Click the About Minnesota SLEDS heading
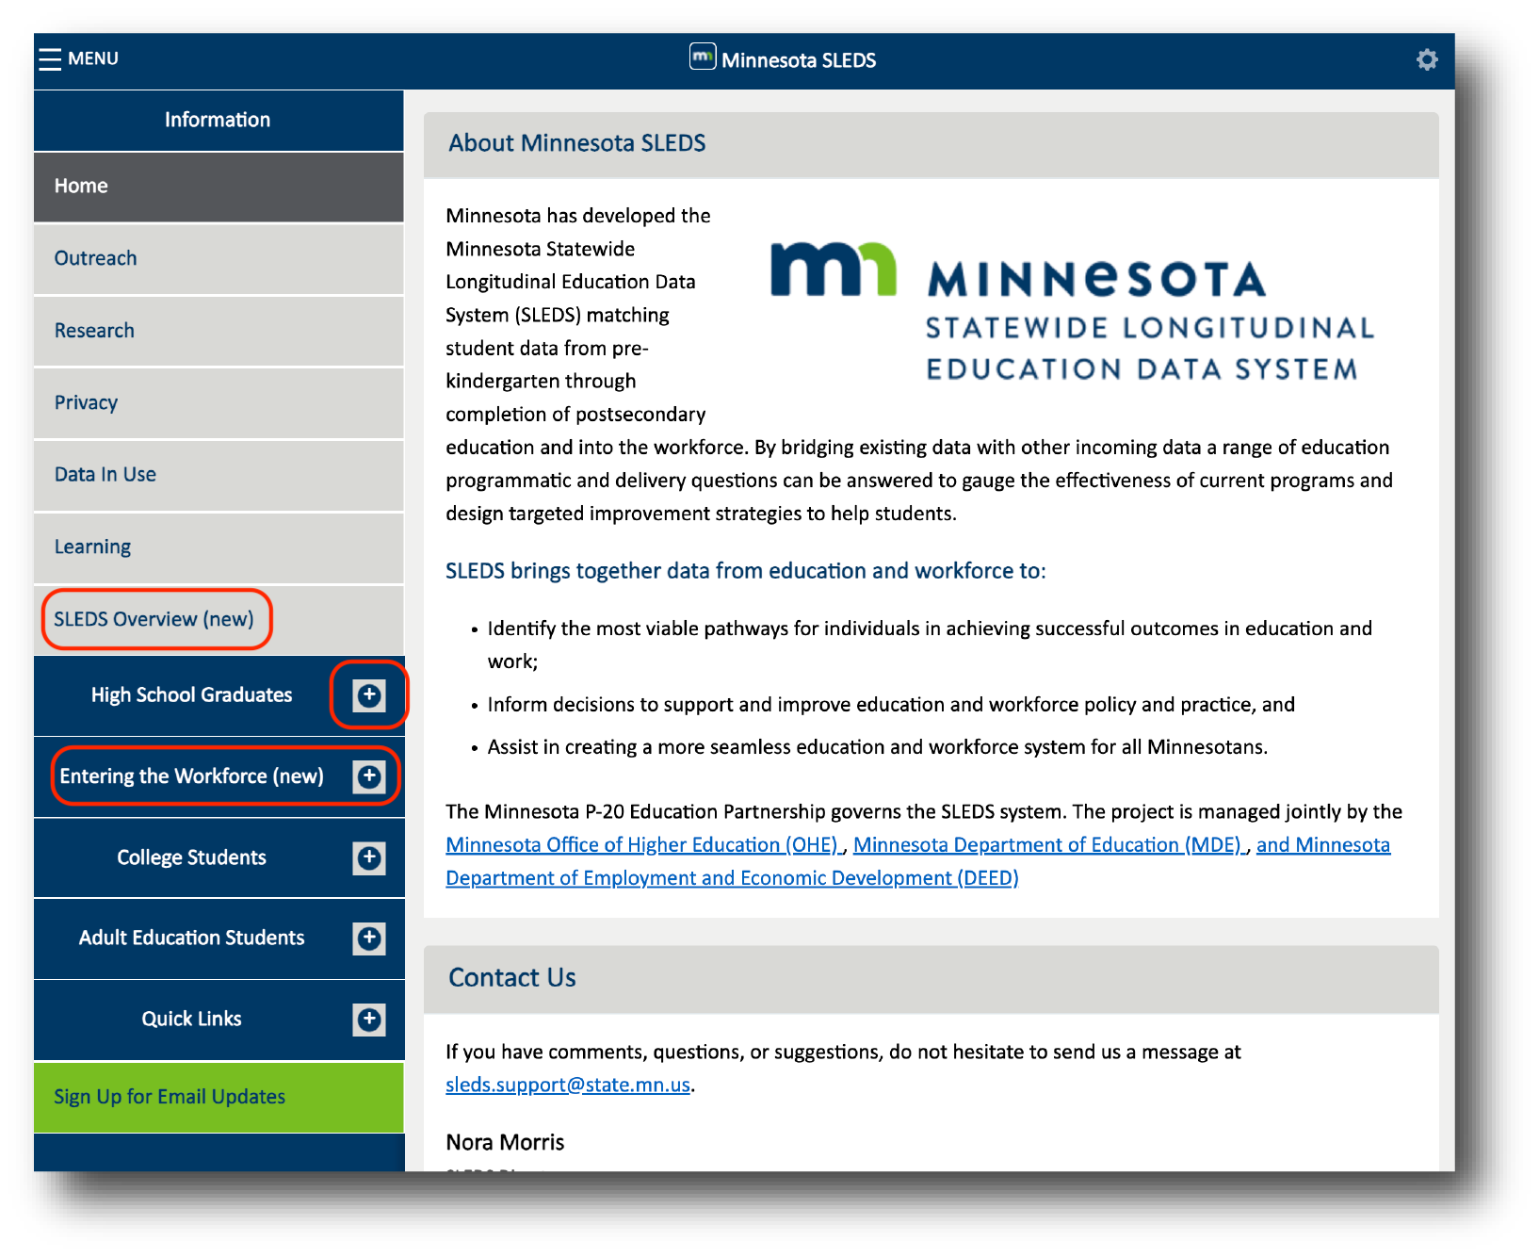The height and width of the screenshot is (1257, 1539). point(577,143)
